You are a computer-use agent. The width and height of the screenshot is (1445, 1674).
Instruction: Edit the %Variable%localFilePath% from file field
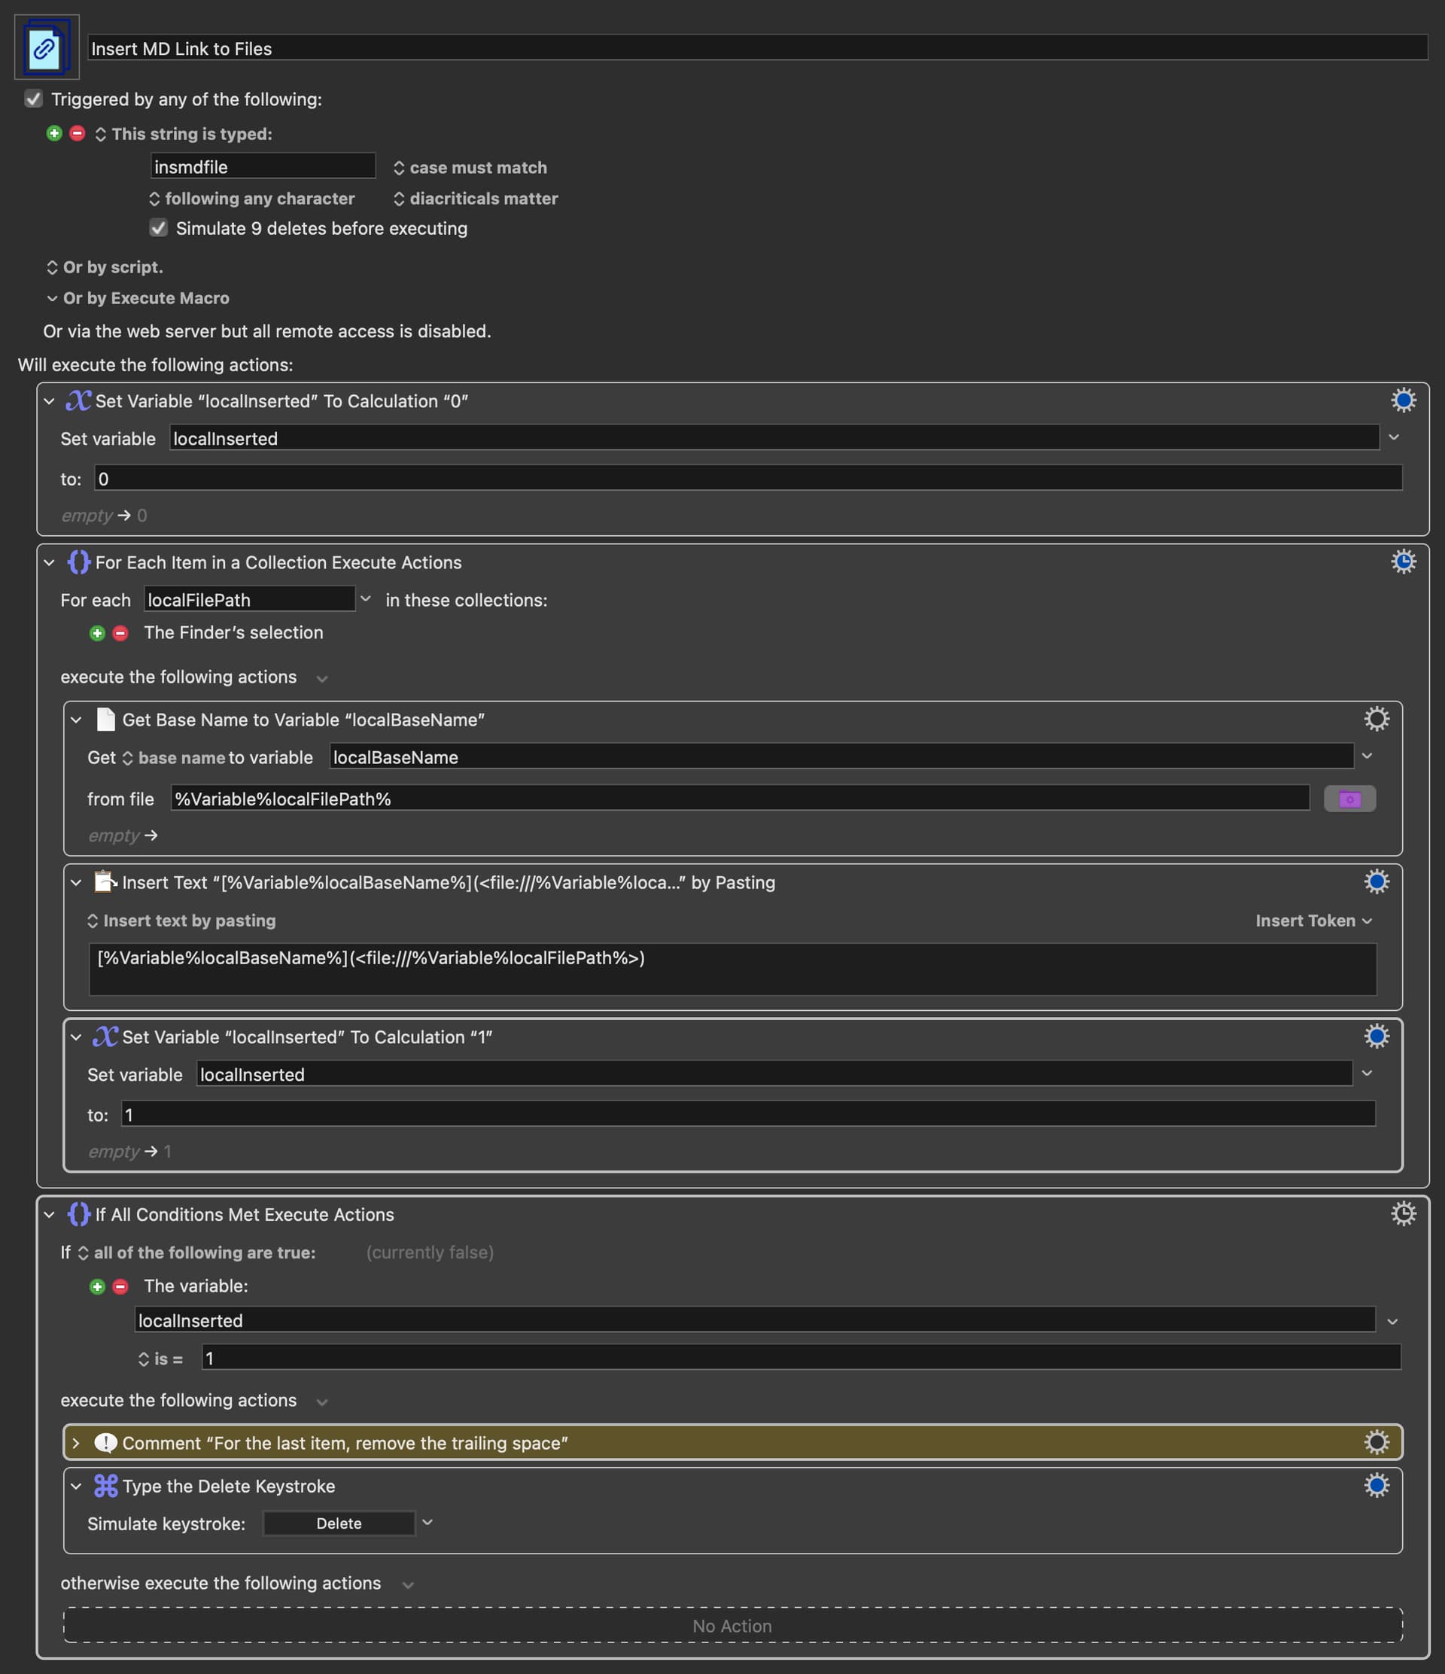click(740, 798)
